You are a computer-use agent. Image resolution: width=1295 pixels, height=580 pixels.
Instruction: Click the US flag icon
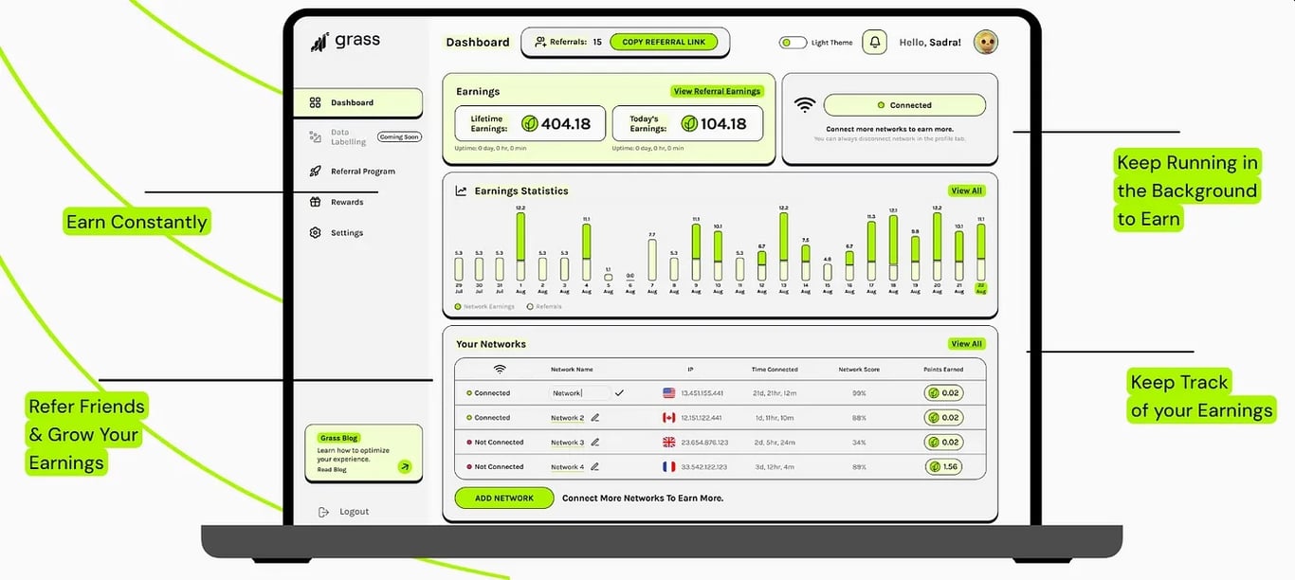click(x=668, y=392)
